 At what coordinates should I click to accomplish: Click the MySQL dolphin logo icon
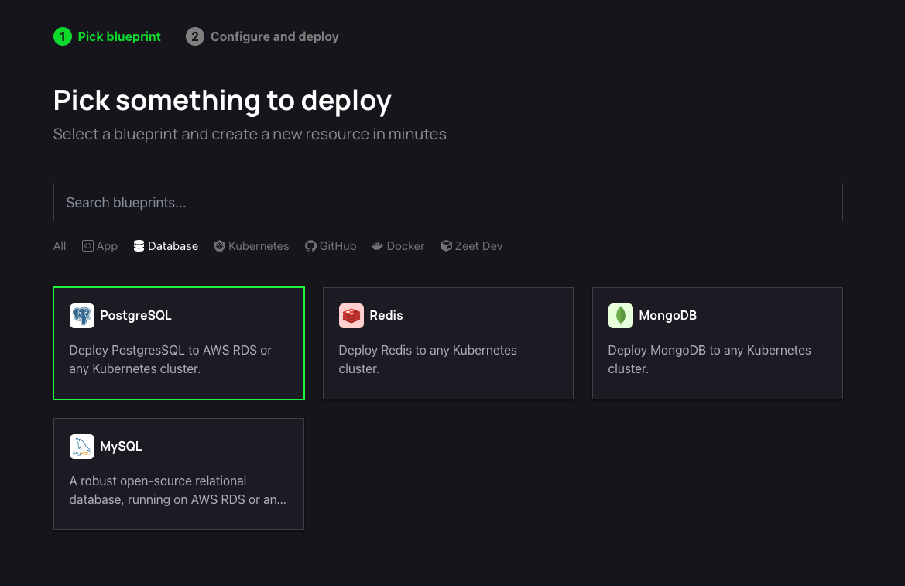(x=82, y=447)
